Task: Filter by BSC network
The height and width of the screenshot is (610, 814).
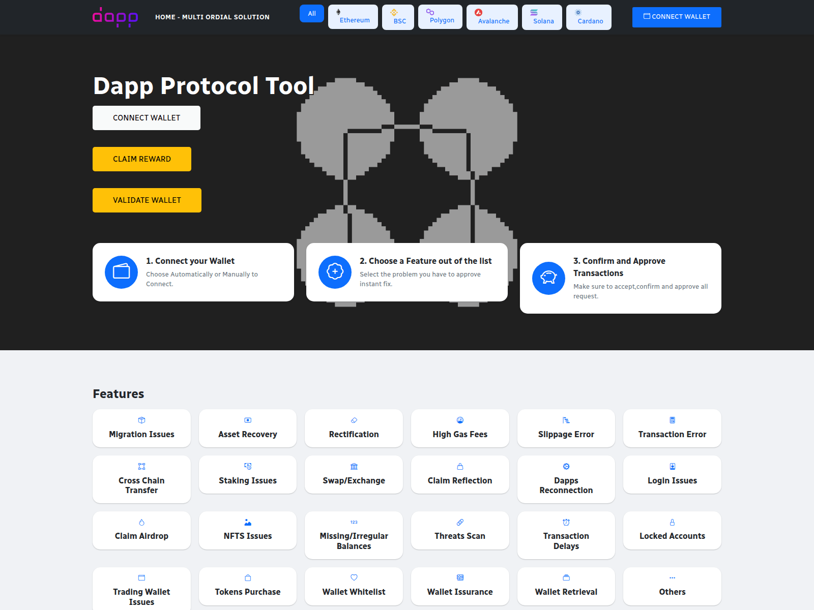Action: [398, 17]
